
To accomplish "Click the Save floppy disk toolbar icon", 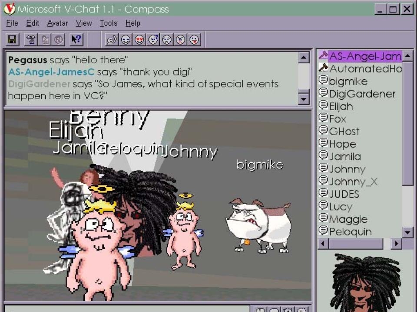I will 12,40.
